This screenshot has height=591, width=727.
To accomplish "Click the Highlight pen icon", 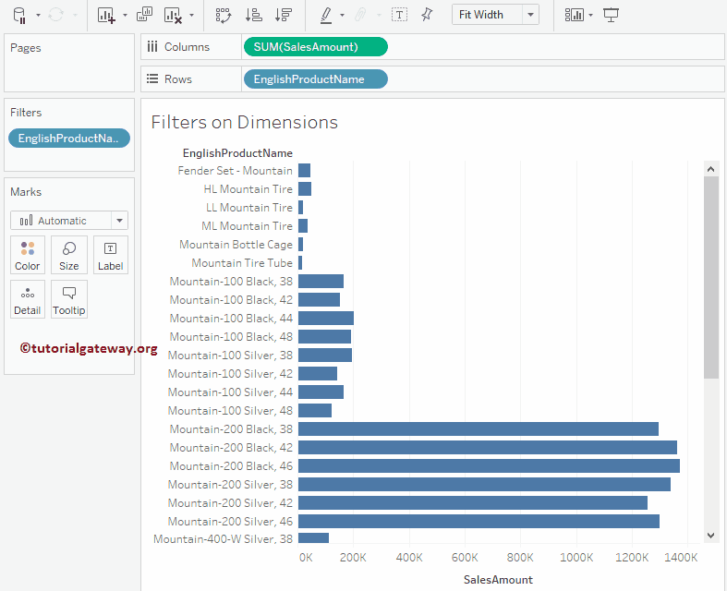I will pos(325,15).
